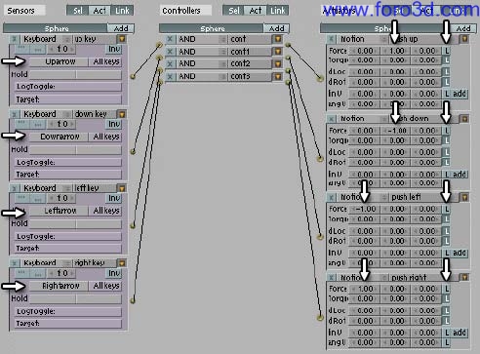Click the input link dot of cont controller

(159, 45)
